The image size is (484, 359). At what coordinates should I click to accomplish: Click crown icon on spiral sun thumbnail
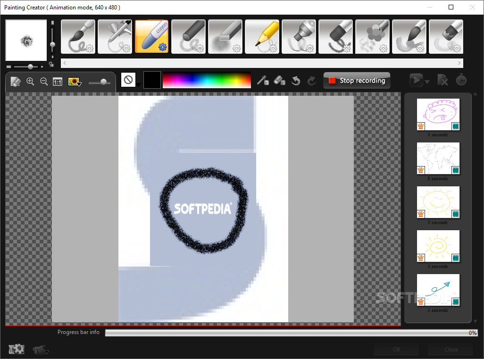421,258
